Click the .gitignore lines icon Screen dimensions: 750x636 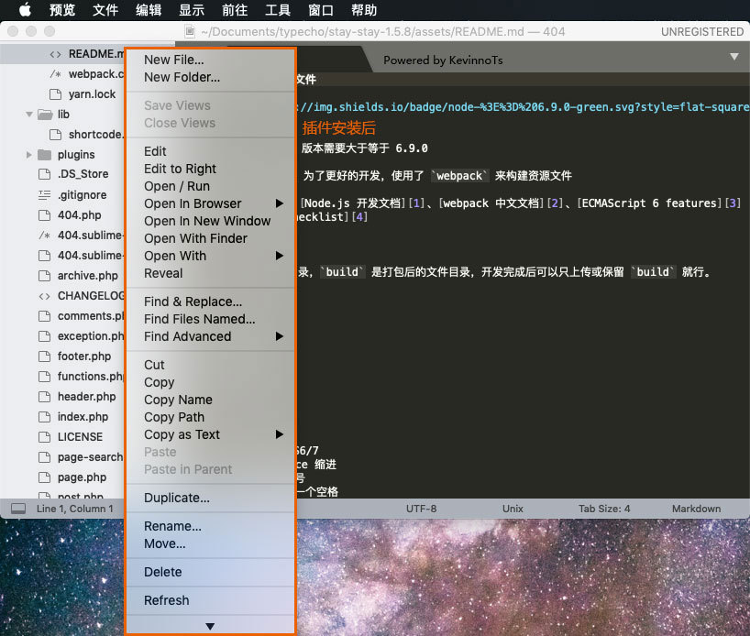tap(45, 195)
